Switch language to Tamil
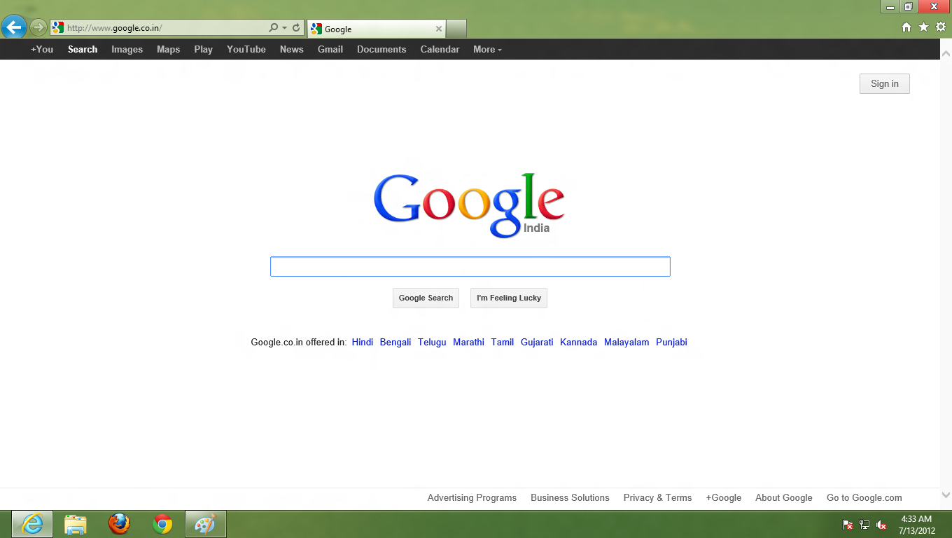 503,342
